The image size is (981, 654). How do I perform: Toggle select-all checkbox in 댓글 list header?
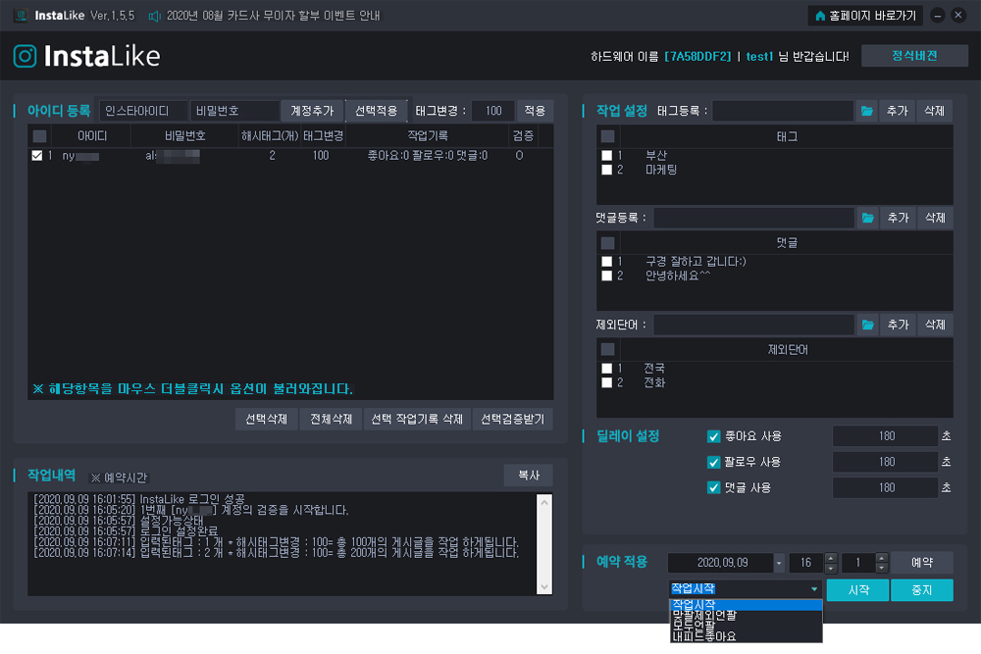click(x=607, y=242)
